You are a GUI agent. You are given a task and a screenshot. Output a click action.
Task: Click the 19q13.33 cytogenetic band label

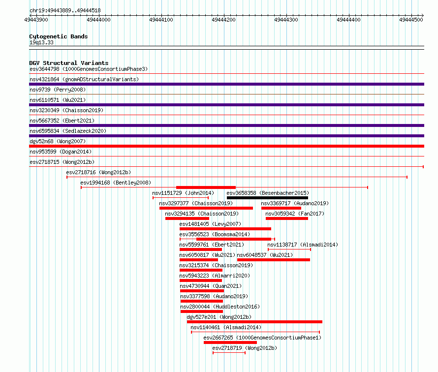pos(41,42)
